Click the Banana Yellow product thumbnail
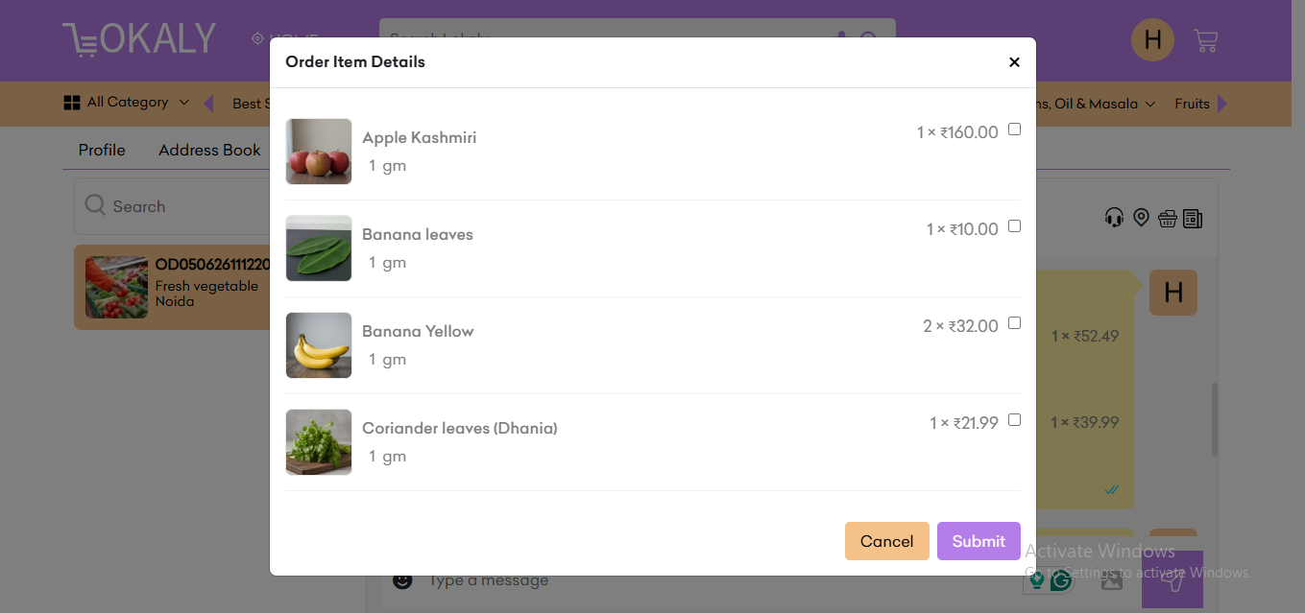The height and width of the screenshot is (613, 1305). [x=319, y=345]
